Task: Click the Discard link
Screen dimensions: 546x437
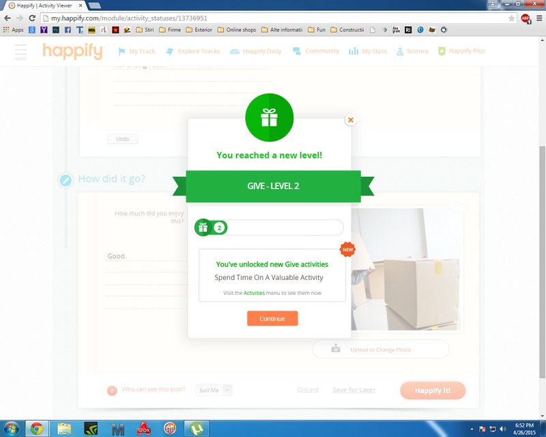Action: (x=308, y=390)
